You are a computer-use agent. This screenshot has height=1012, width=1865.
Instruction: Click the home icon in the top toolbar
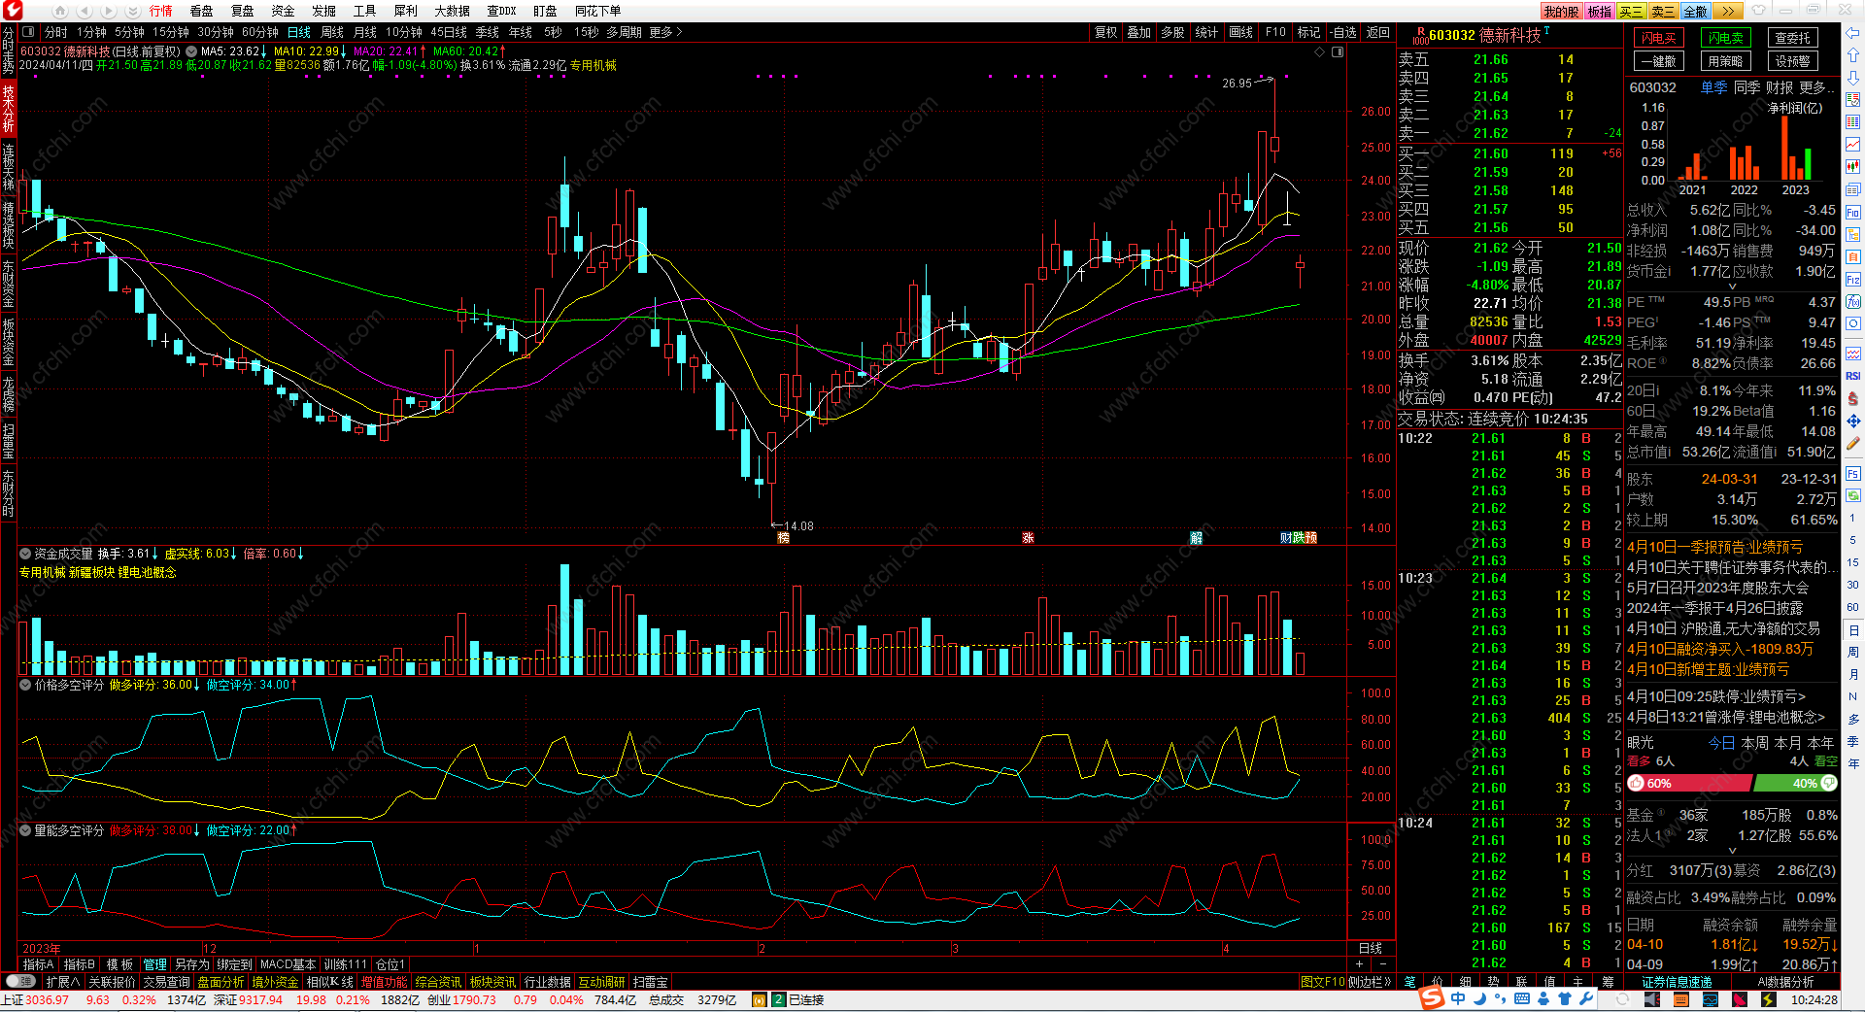click(x=60, y=11)
